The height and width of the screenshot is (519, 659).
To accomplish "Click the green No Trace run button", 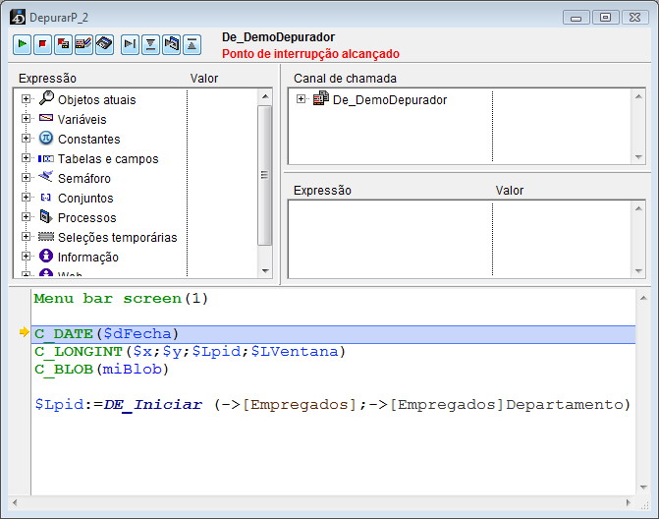I will (x=22, y=44).
